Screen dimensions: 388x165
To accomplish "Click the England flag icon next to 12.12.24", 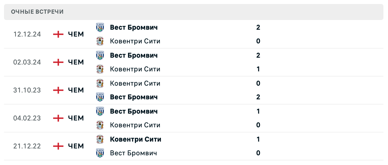I will click(x=58, y=34).
